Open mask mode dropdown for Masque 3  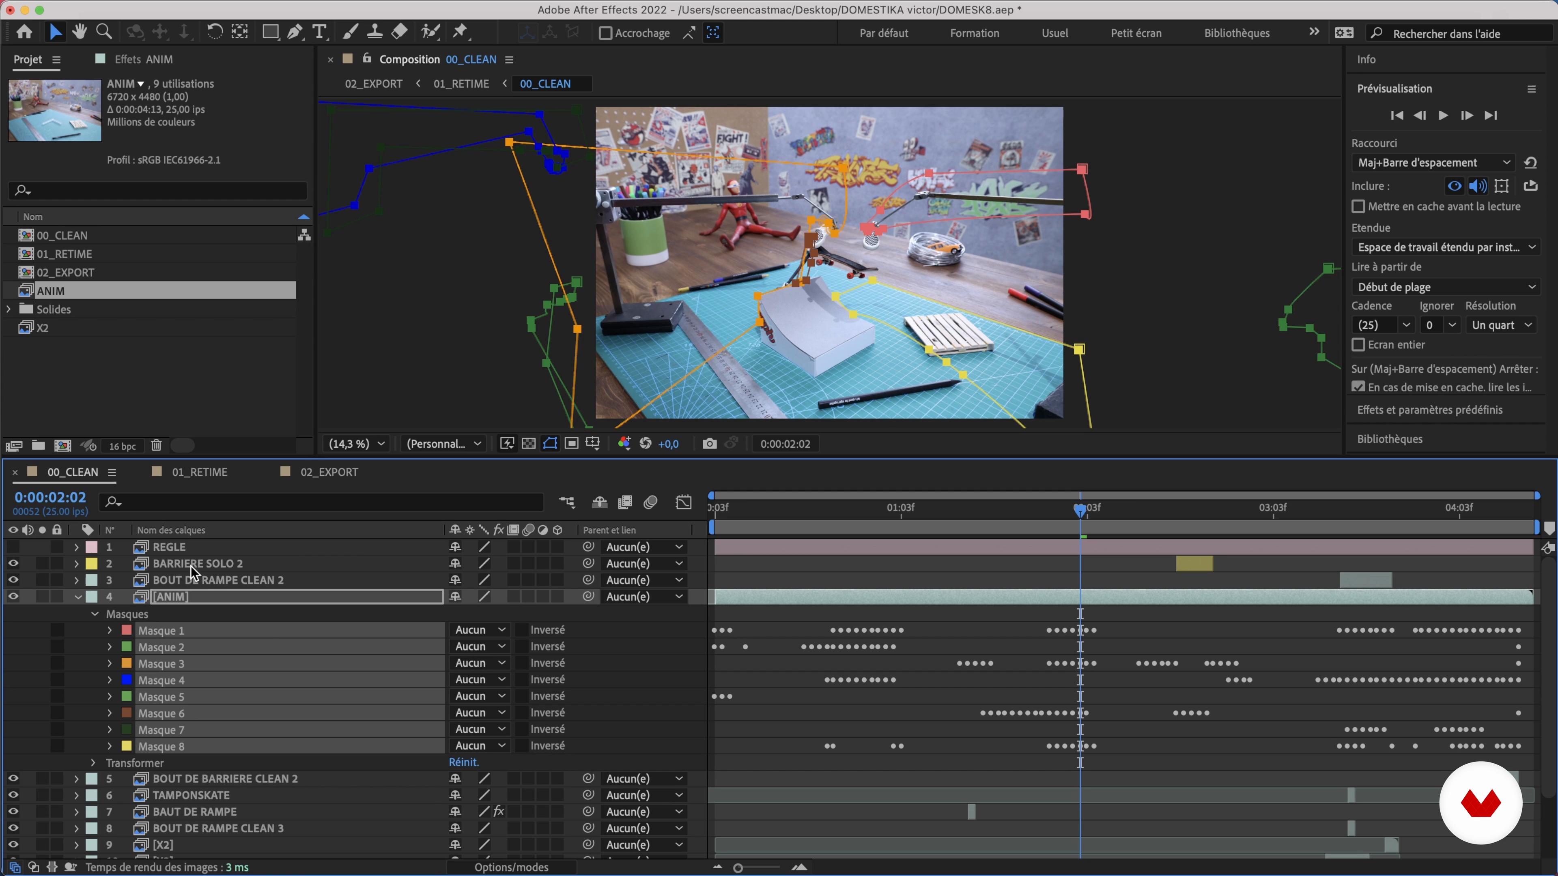click(x=480, y=663)
